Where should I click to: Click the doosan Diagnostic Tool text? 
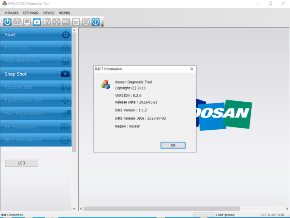(133, 82)
